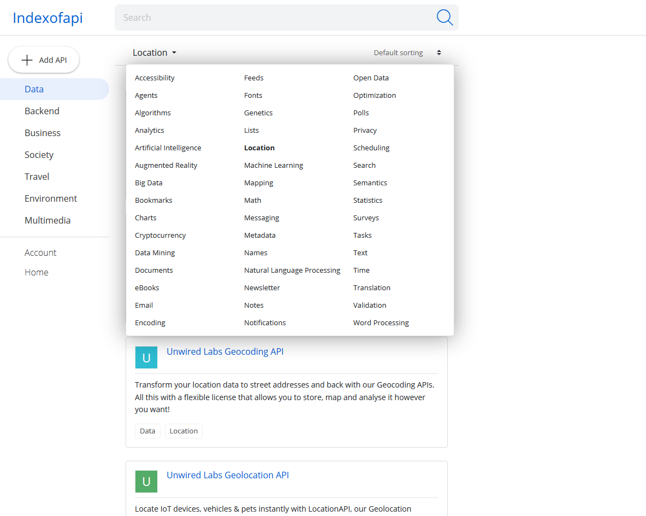Click the plus icon on Add API
The height and width of the screenshot is (516, 646).
26,60
